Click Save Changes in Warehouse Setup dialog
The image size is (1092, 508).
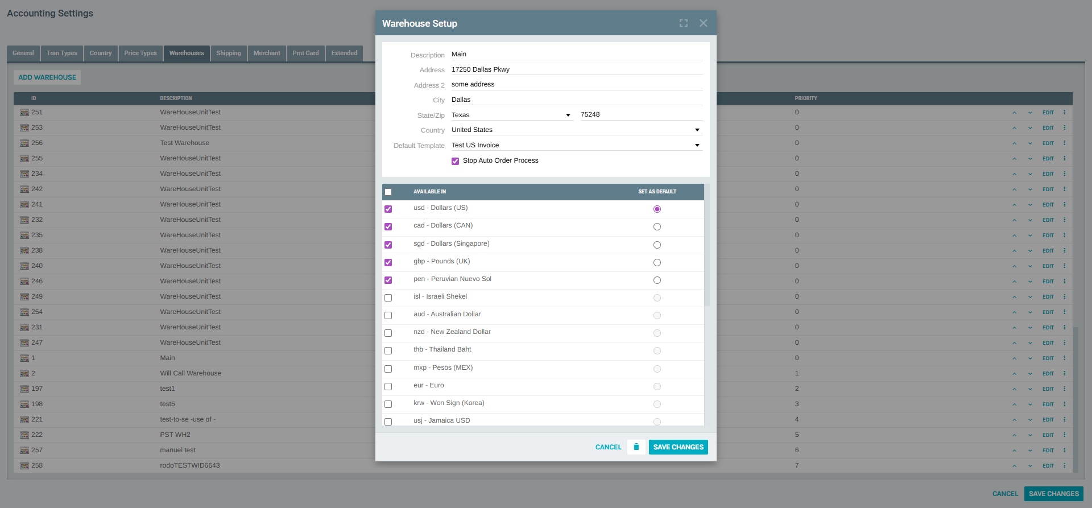coord(678,447)
